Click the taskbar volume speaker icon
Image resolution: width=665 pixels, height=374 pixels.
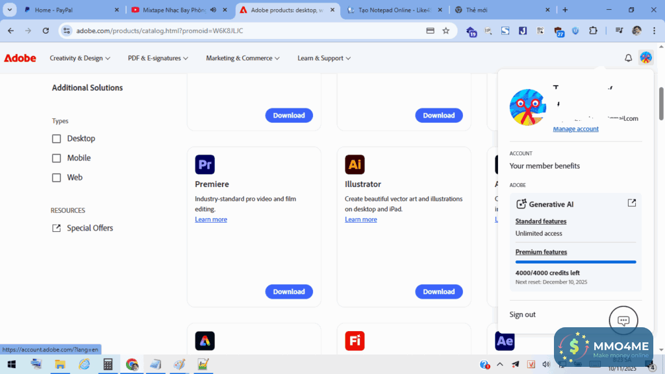pos(546,364)
